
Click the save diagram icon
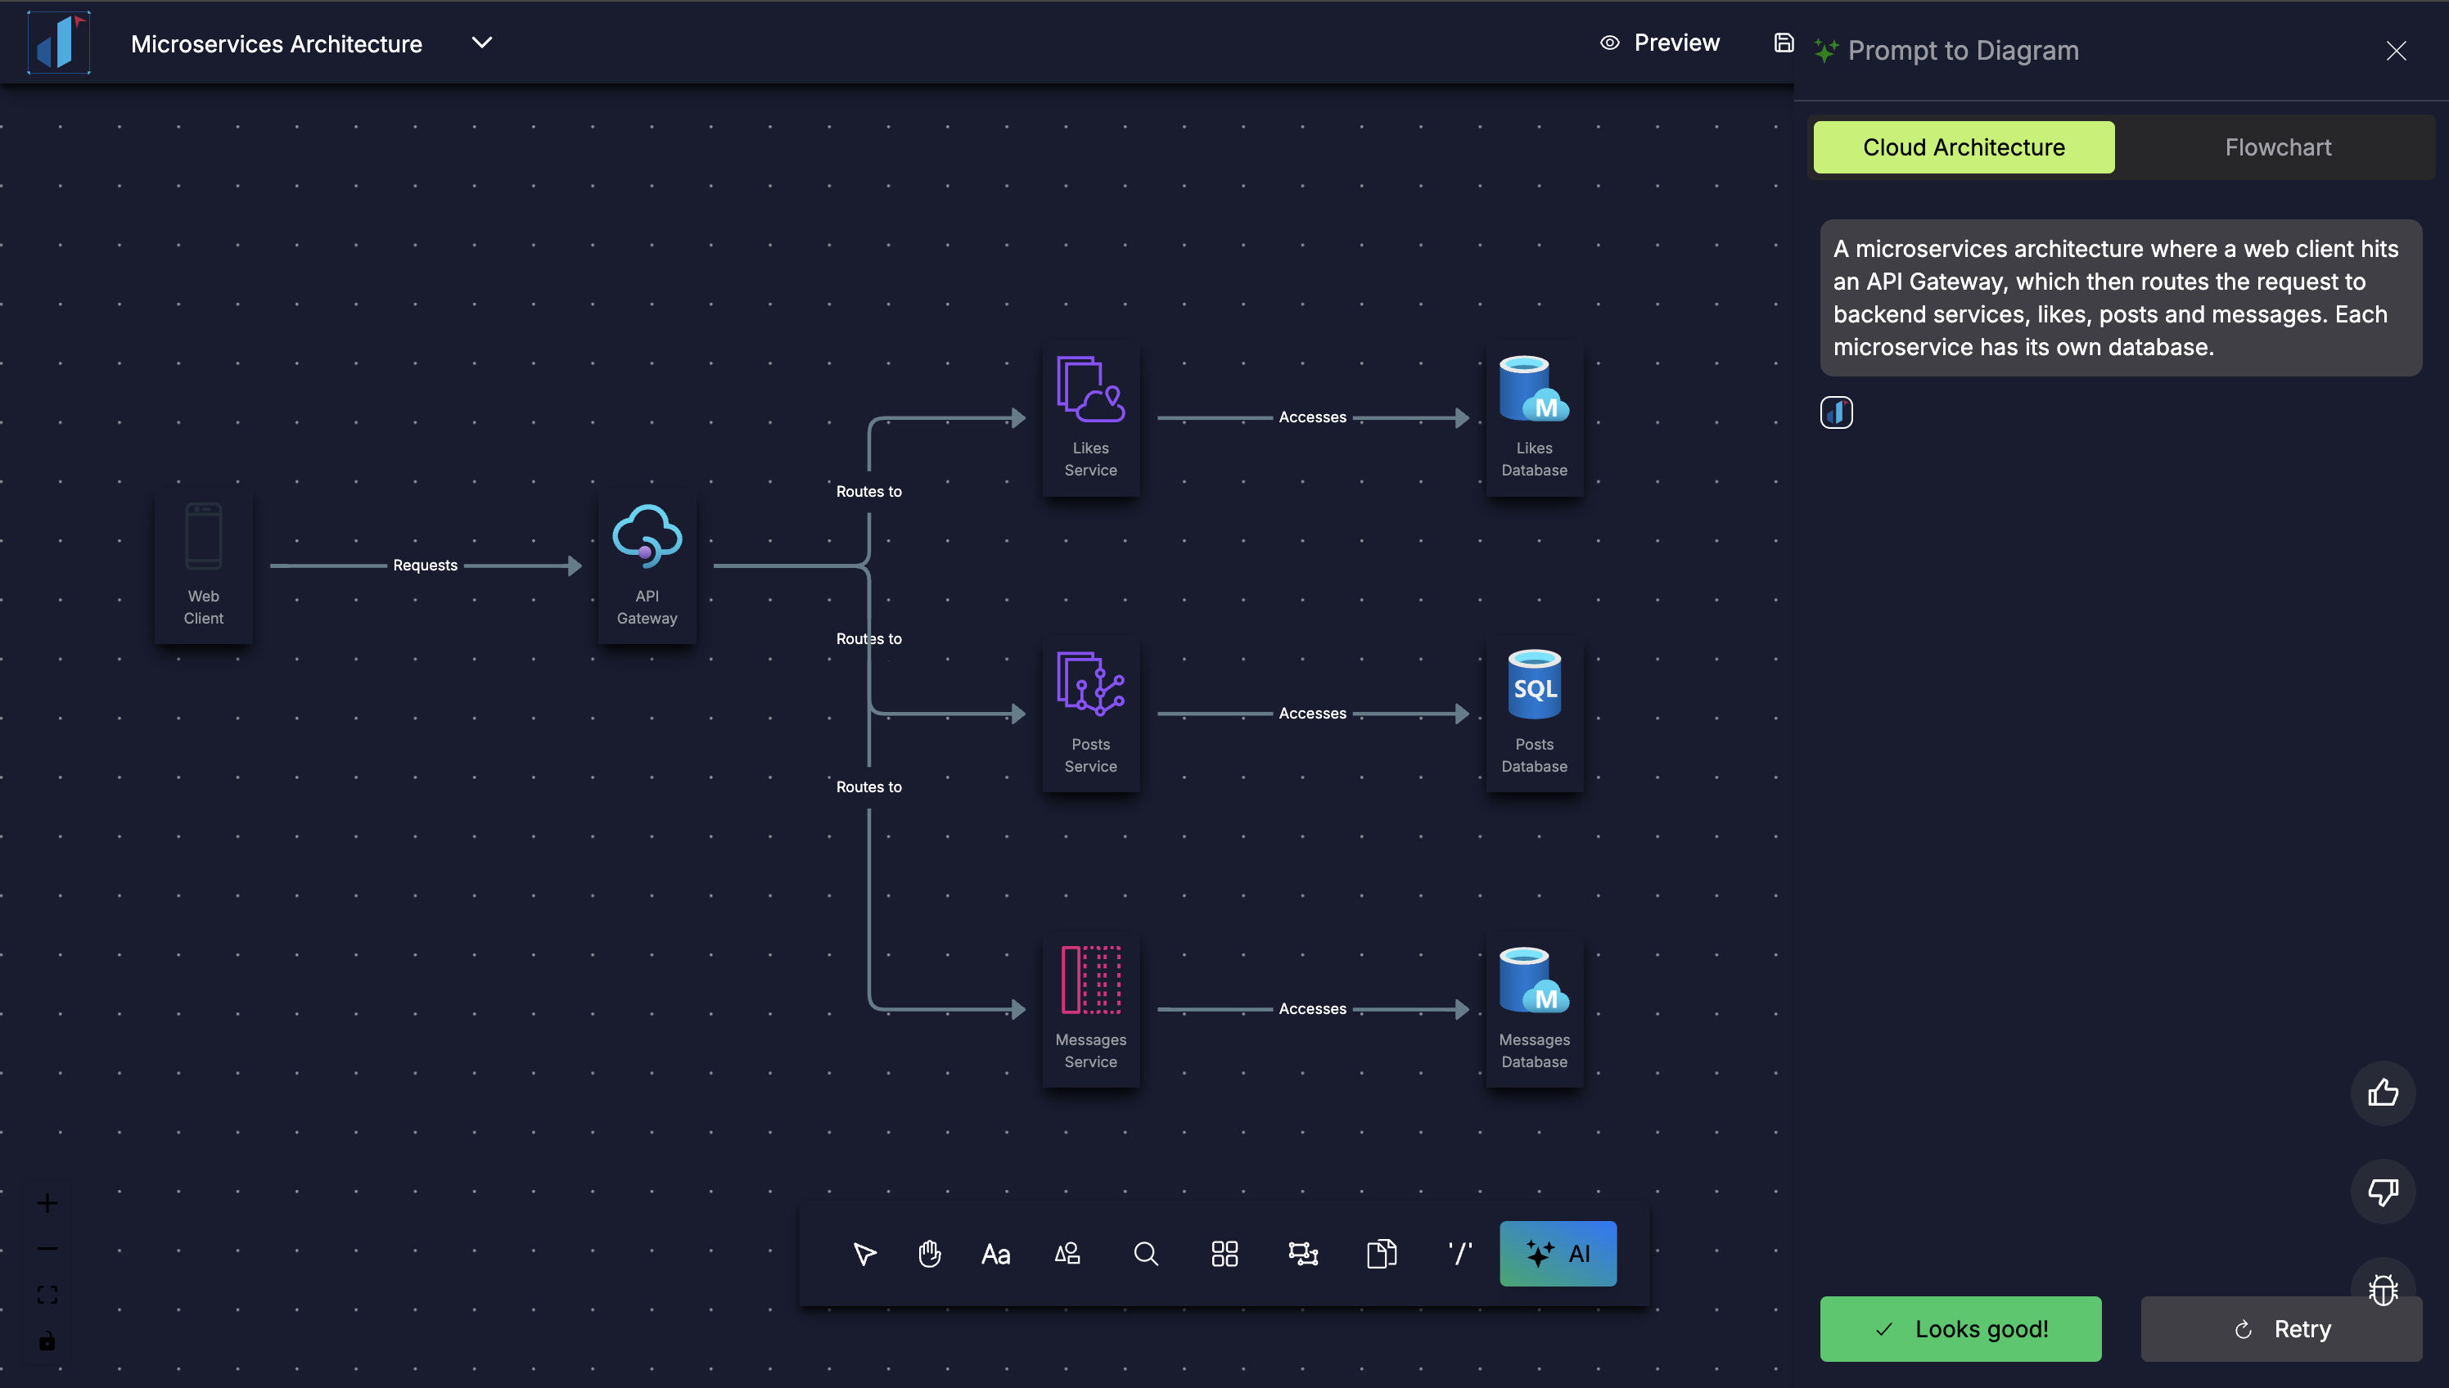coord(1784,43)
